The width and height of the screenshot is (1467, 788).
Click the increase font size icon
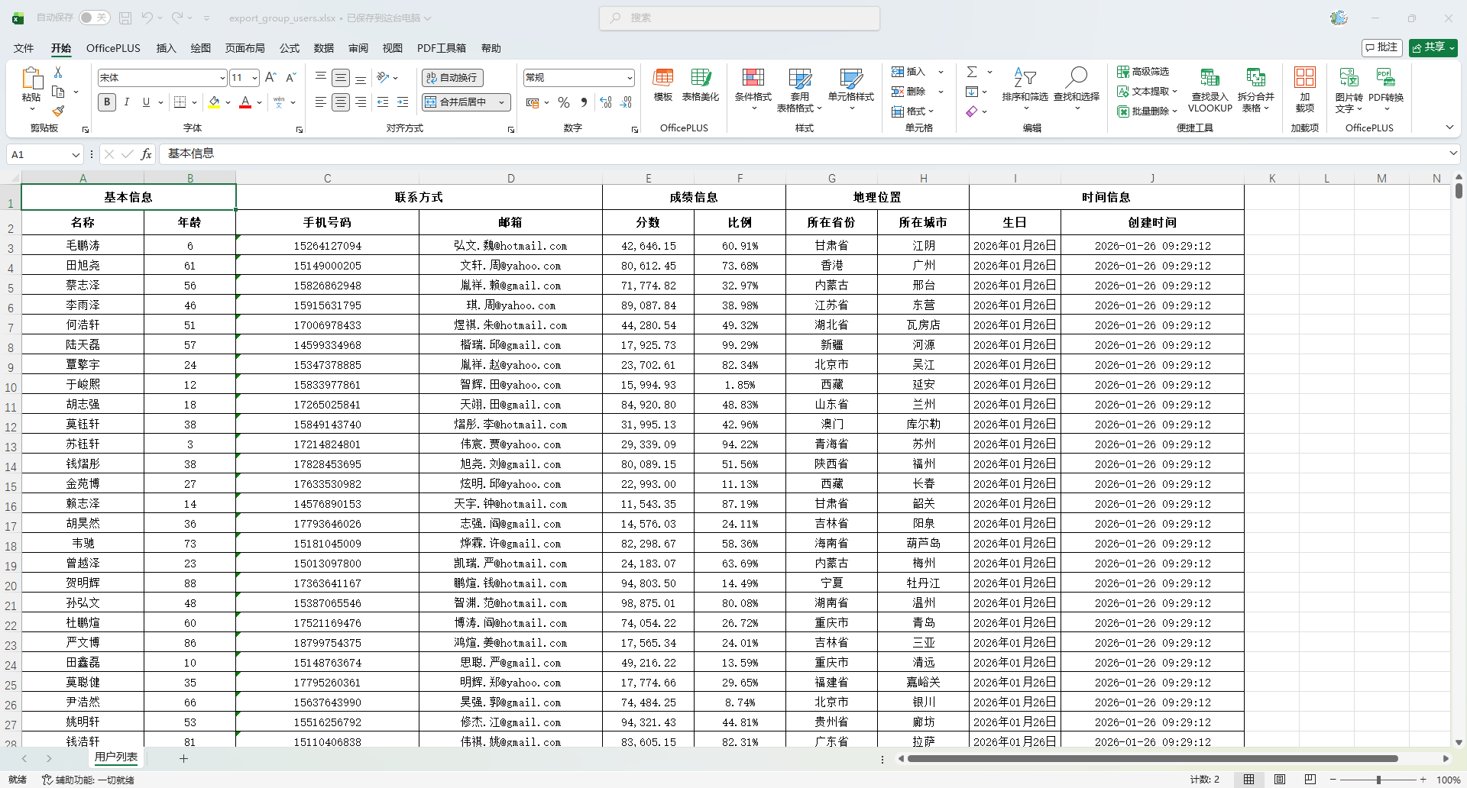(270, 77)
